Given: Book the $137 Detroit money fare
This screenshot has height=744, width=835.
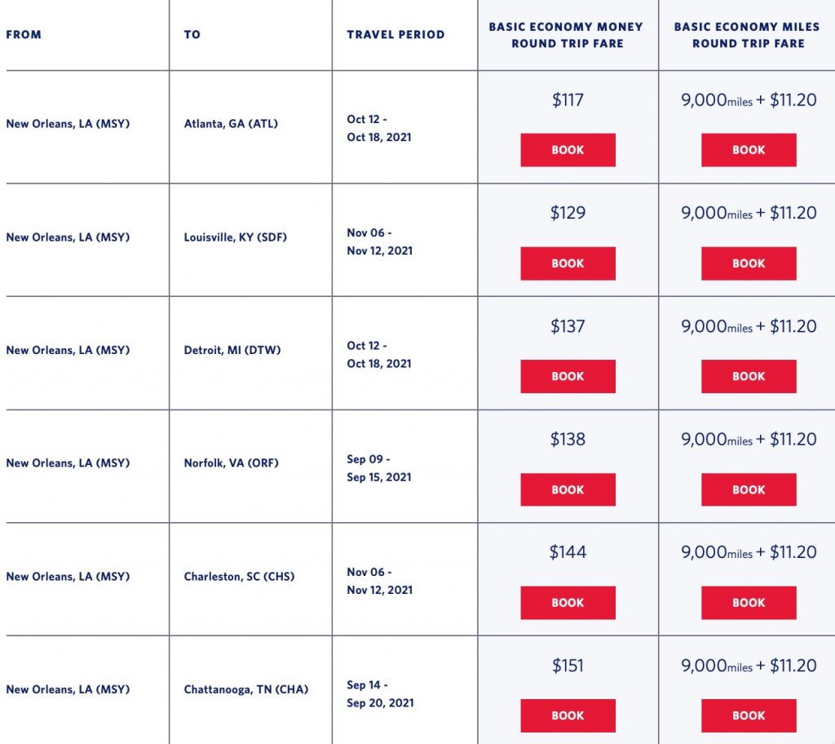Looking at the screenshot, I should tap(568, 376).
